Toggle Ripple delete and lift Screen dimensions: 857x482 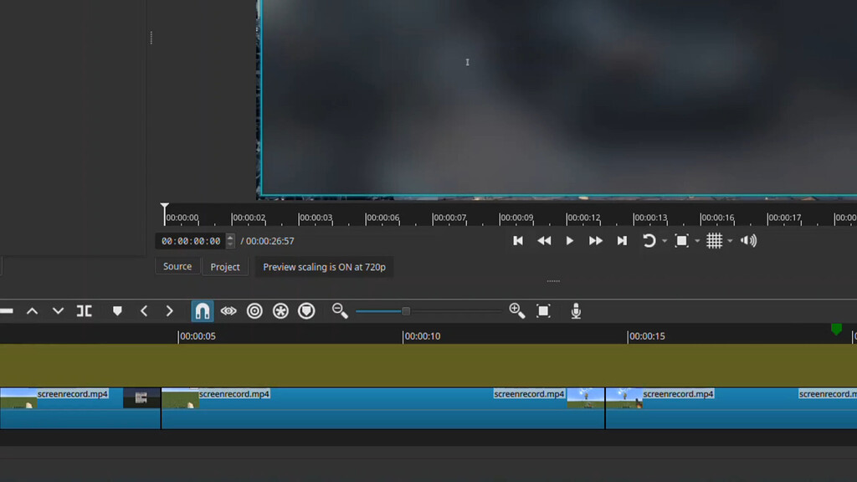(x=255, y=310)
